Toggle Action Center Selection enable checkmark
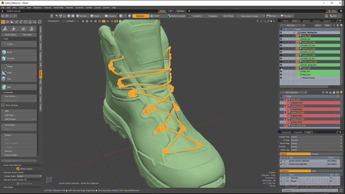Image resolution: width=345 pixels, height=194 pixels. point(281,161)
